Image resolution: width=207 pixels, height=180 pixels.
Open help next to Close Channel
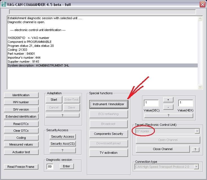195,150
